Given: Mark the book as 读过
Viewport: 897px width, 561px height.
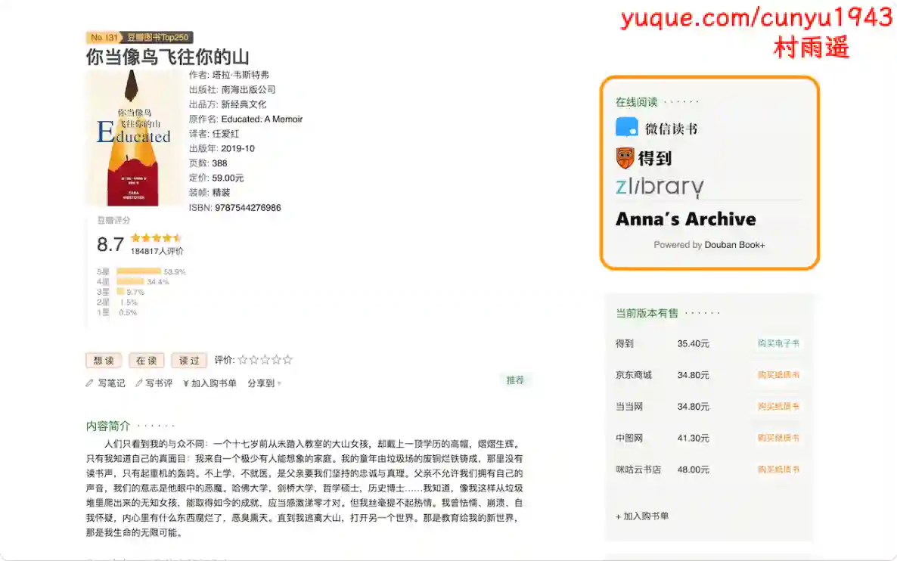Looking at the screenshot, I should click(189, 361).
